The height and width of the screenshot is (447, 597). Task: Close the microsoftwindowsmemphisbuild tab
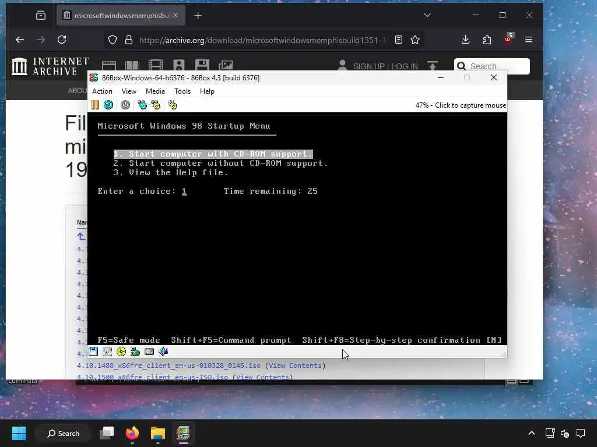175,15
